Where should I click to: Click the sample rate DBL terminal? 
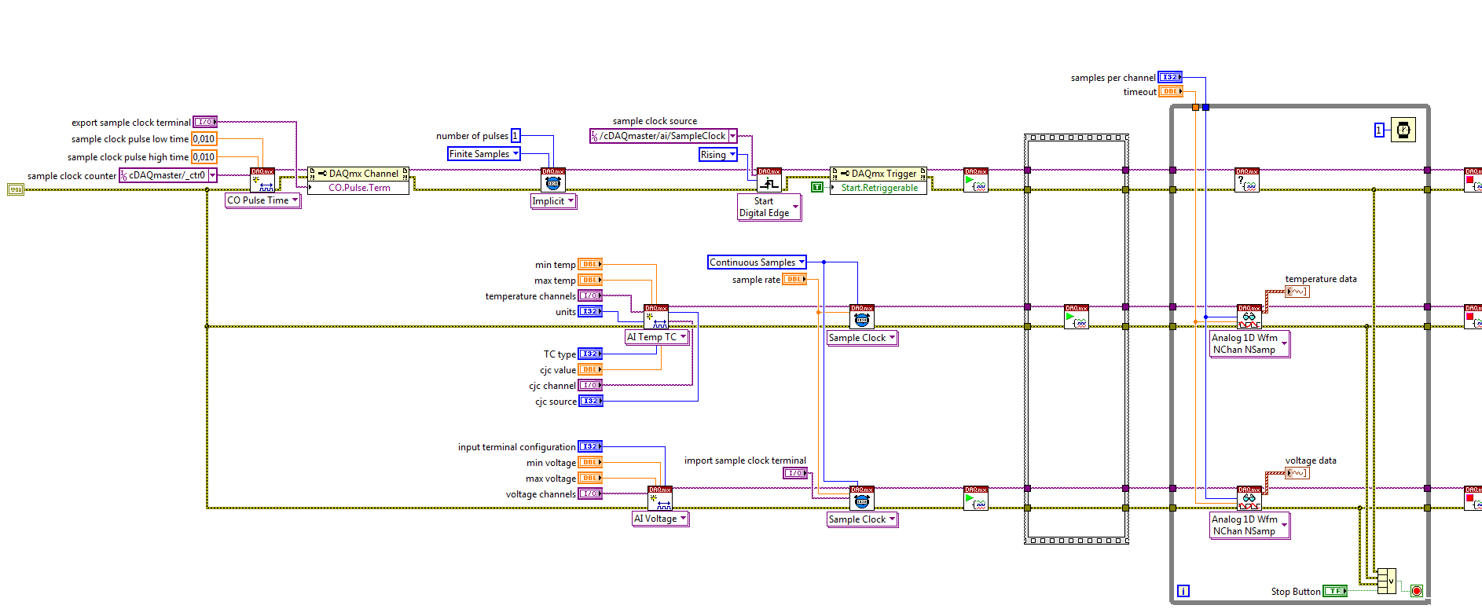click(x=794, y=279)
